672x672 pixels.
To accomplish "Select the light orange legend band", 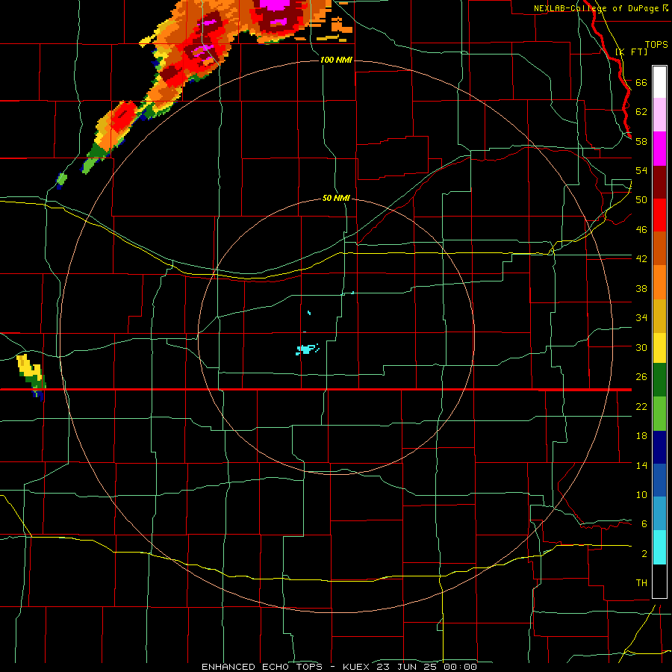I will click(659, 281).
